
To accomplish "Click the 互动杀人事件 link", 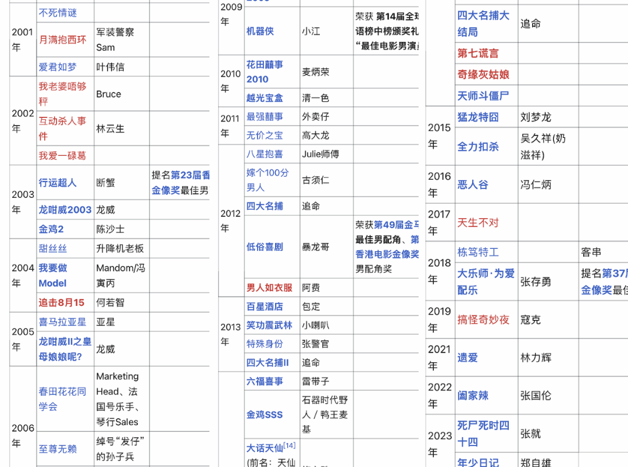I will 62,128.
